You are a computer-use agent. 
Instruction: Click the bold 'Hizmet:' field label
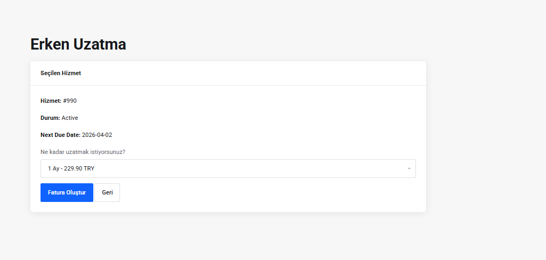point(51,101)
